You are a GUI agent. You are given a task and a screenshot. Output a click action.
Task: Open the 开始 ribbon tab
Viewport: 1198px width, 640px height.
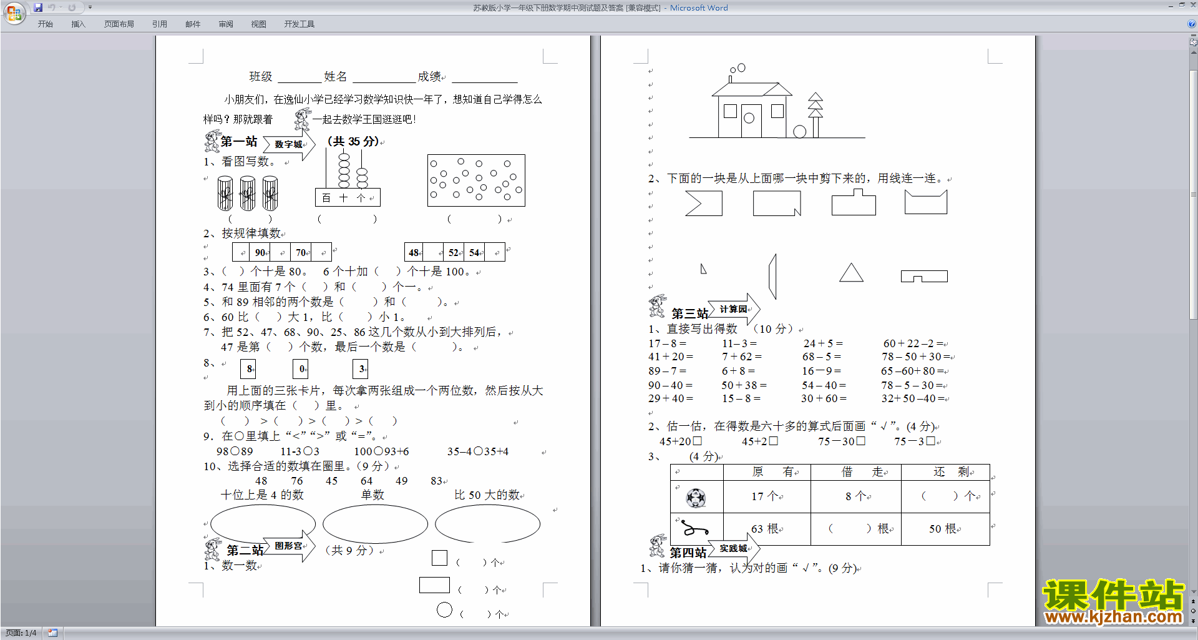pyautogui.click(x=45, y=24)
